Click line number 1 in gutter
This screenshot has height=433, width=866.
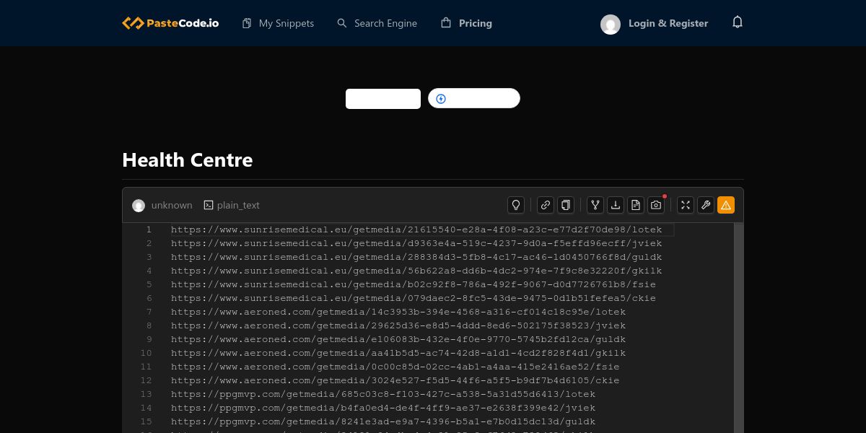(x=149, y=229)
